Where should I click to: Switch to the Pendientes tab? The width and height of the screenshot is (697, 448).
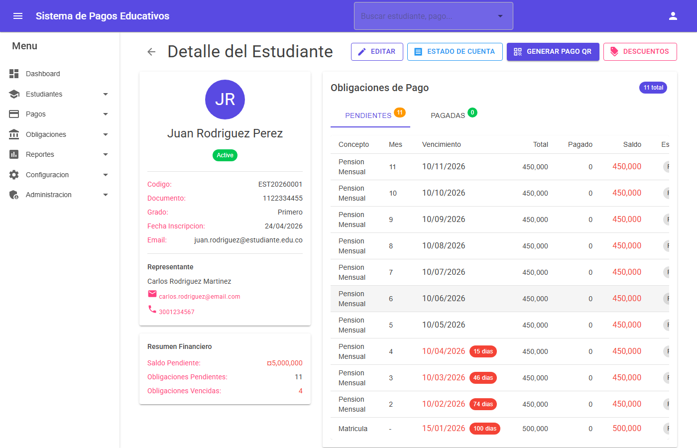coord(370,115)
